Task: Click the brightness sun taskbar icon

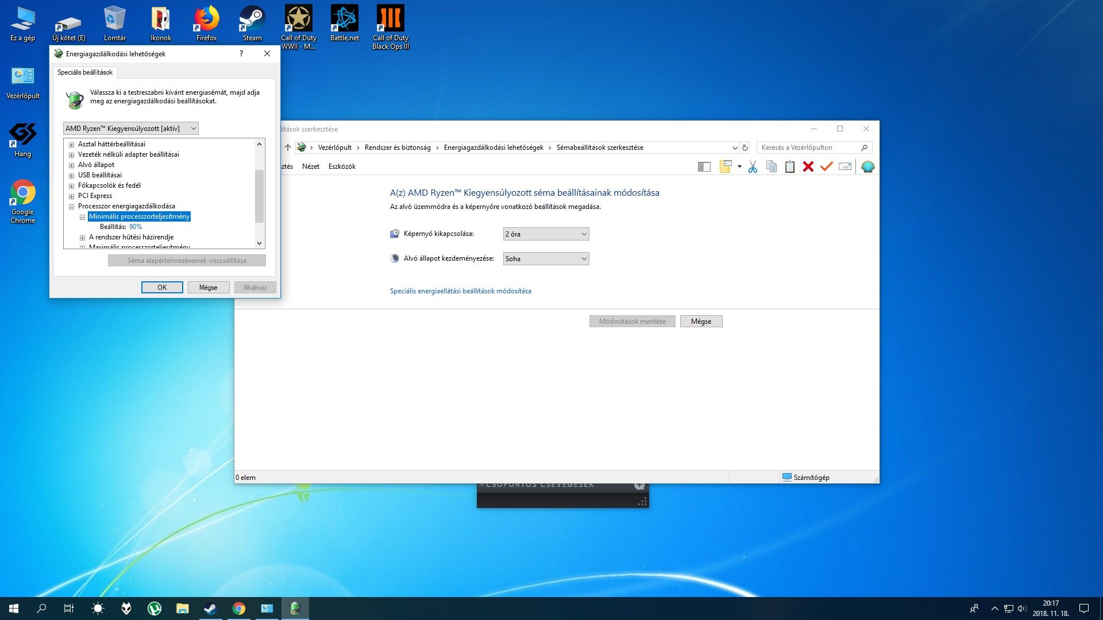Action: coord(98,609)
